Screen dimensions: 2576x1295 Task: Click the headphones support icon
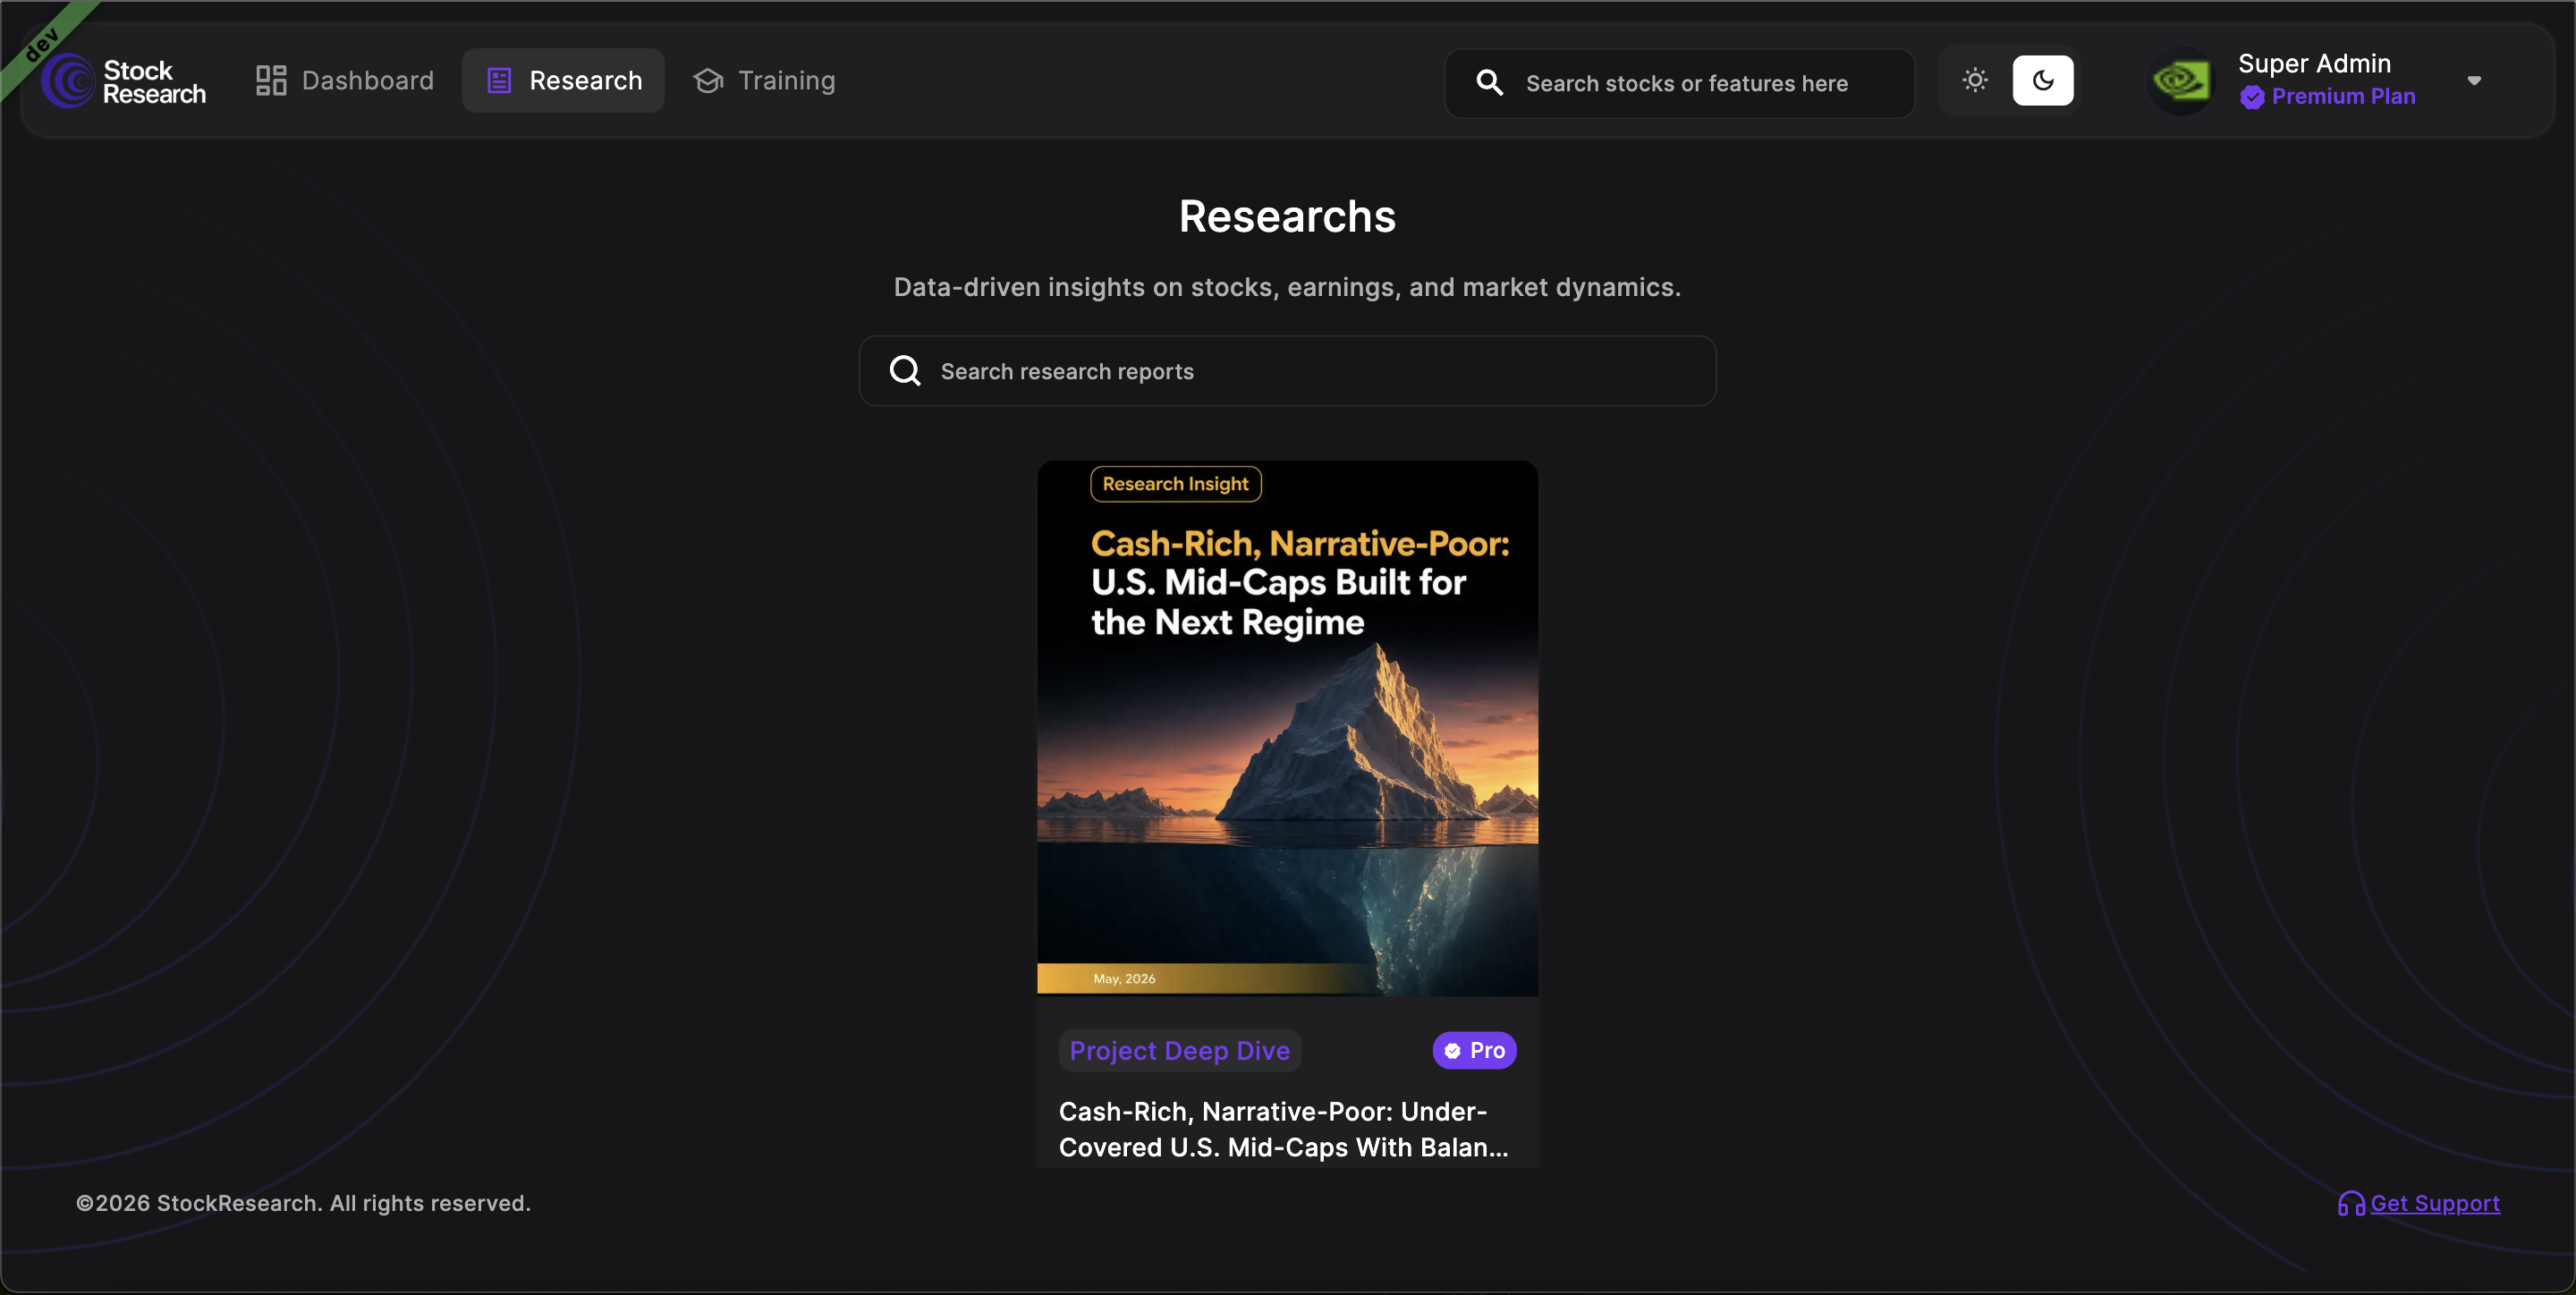tap(2352, 1204)
